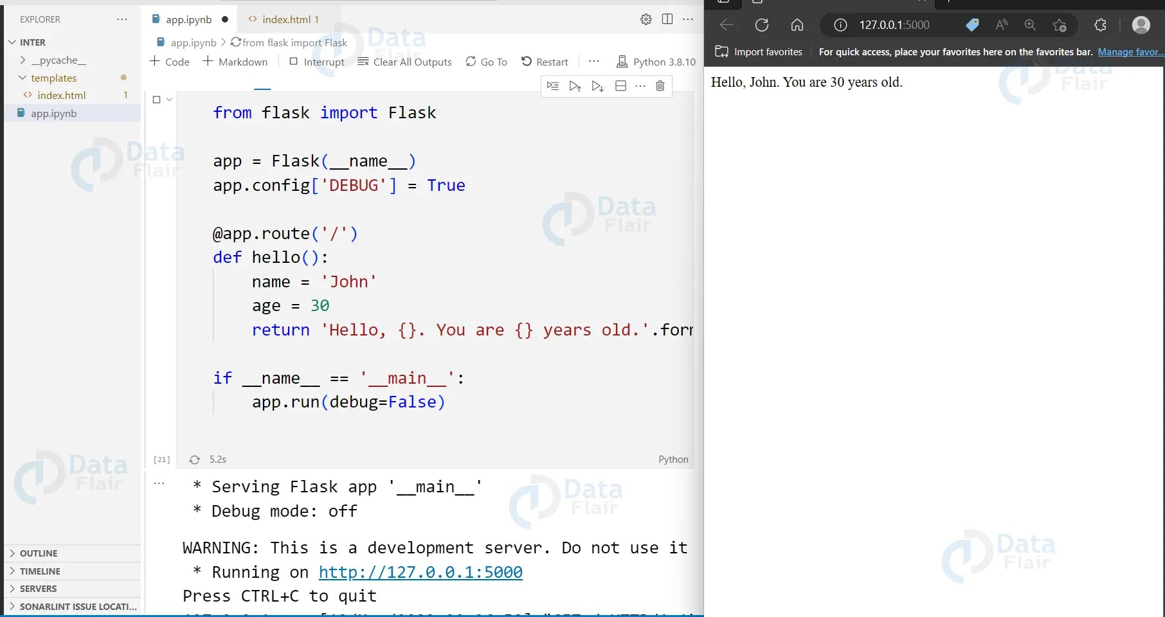Collapse the templates folder
Image resolution: width=1165 pixels, height=617 pixels.
(23, 78)
